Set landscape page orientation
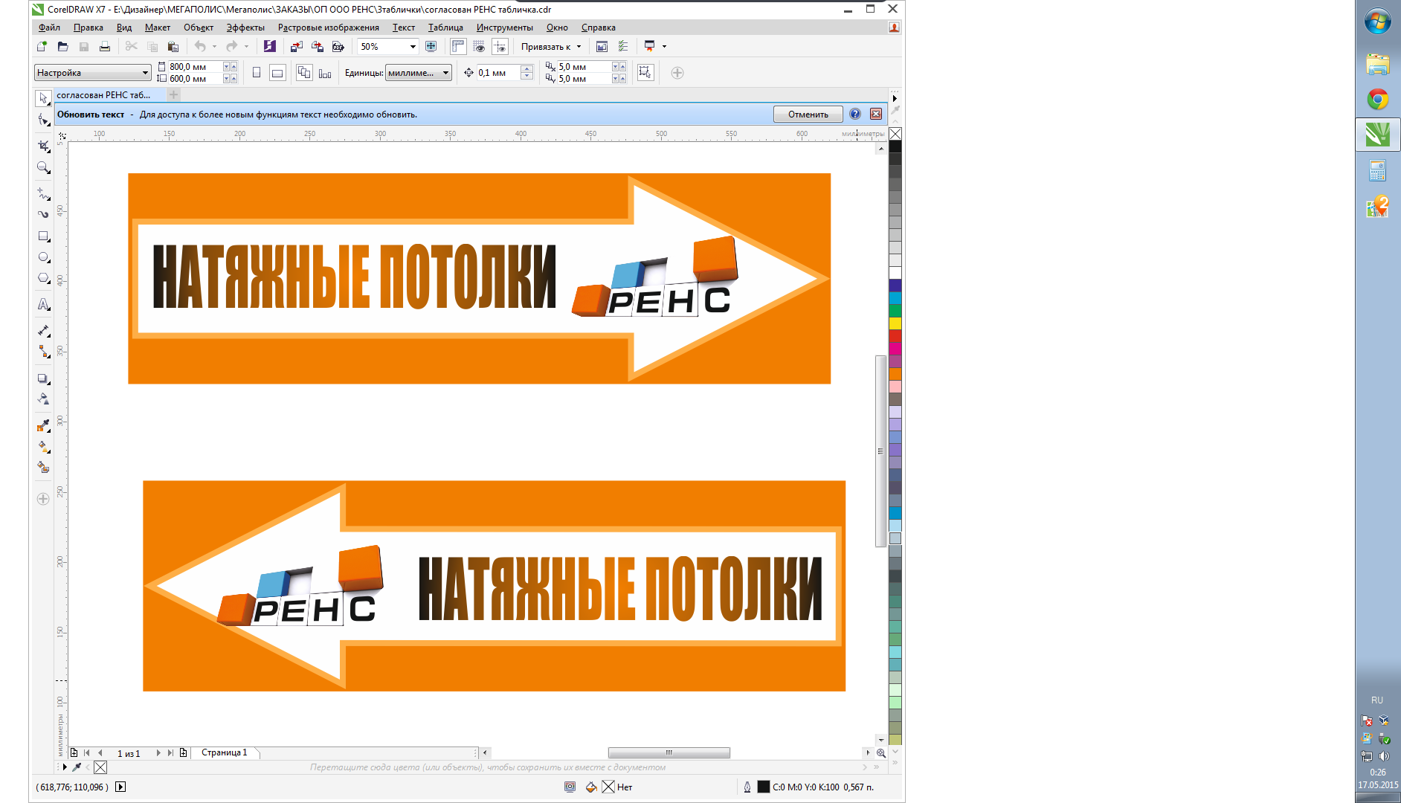The width and height of the screenshot is (1401, 803). point(277,73)
